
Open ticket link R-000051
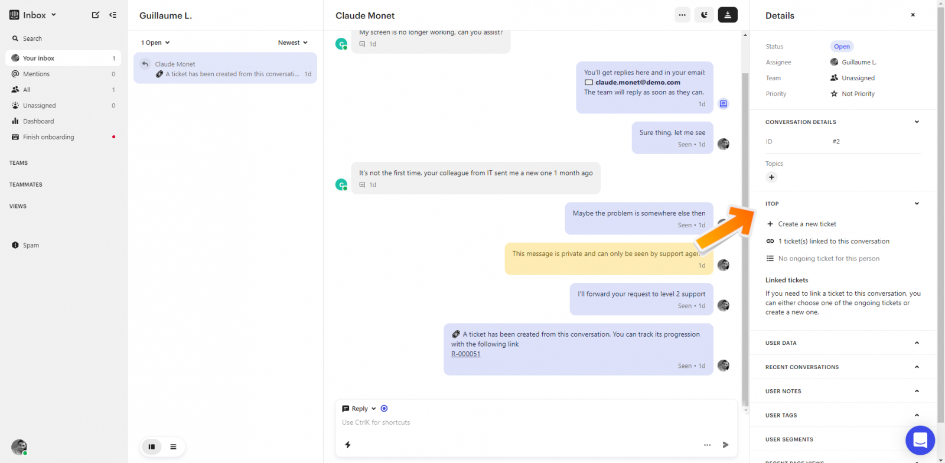pos(466,354)
